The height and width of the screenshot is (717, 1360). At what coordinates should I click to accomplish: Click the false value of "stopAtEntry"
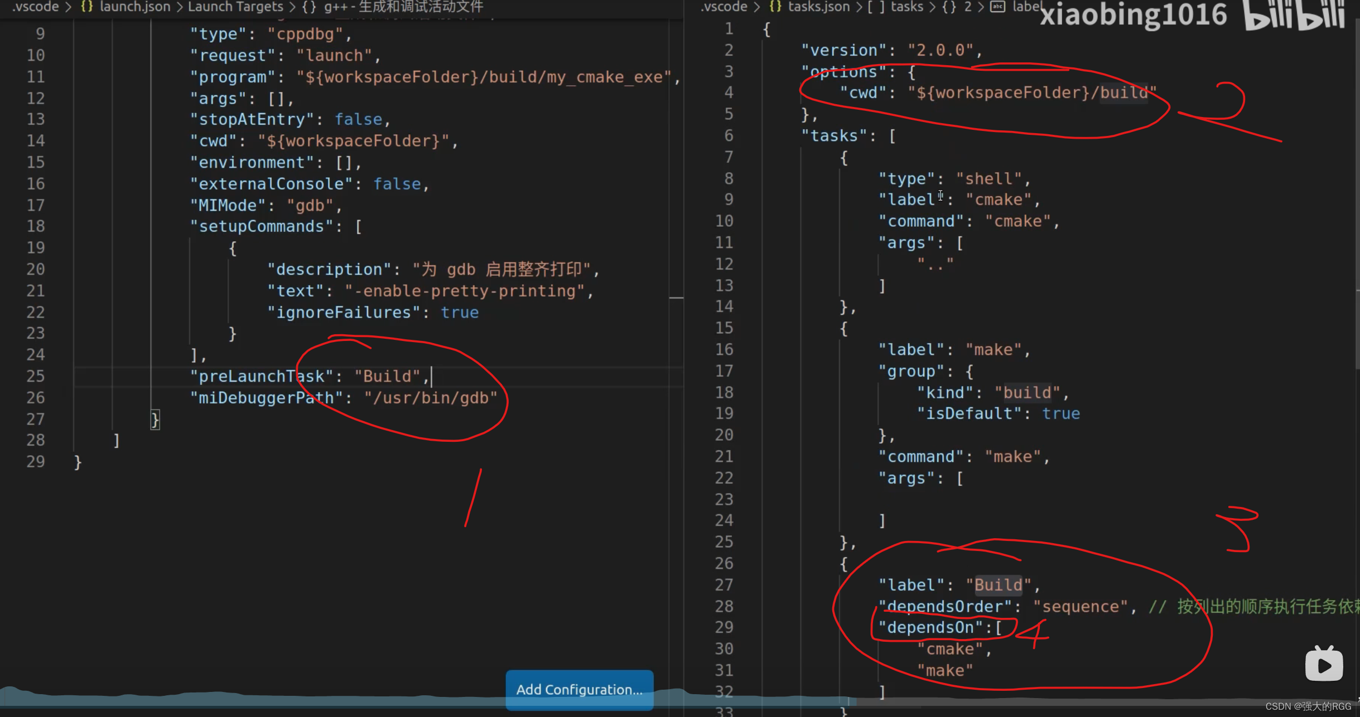[x=358, y=119]
